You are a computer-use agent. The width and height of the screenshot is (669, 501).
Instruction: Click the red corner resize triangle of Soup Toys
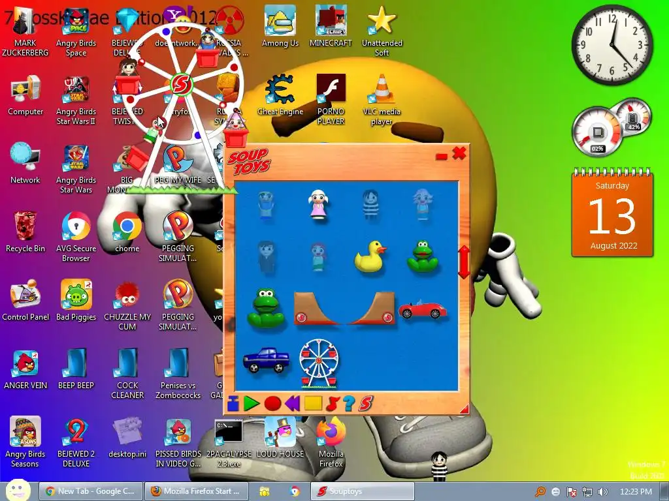click(x=465, y=408)
